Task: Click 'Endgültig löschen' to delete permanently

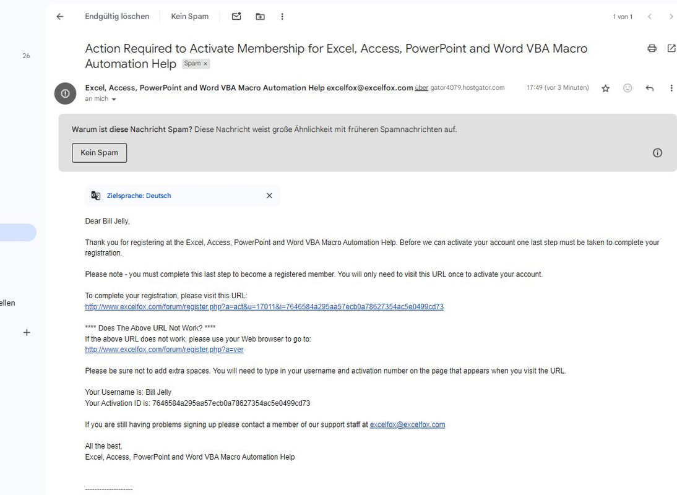Action: click(x=117, y=17)
